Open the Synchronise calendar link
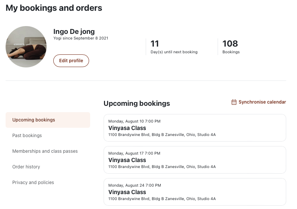The width and height of the screenshot is (297, 209). click(259, 102)
